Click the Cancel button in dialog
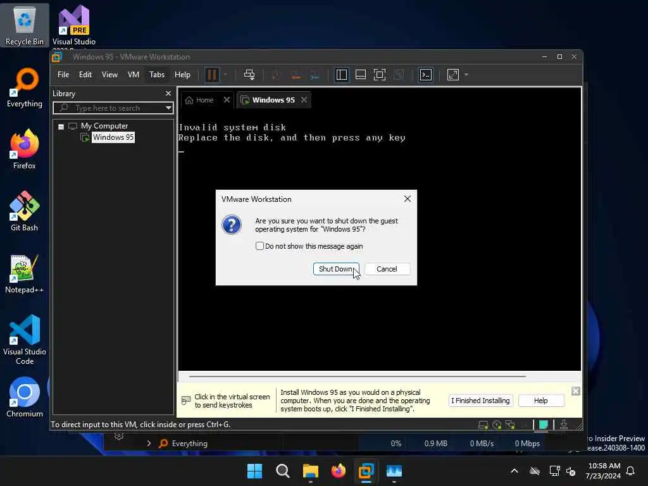Screen dimensions: 648x486 [x=387, y=269]
